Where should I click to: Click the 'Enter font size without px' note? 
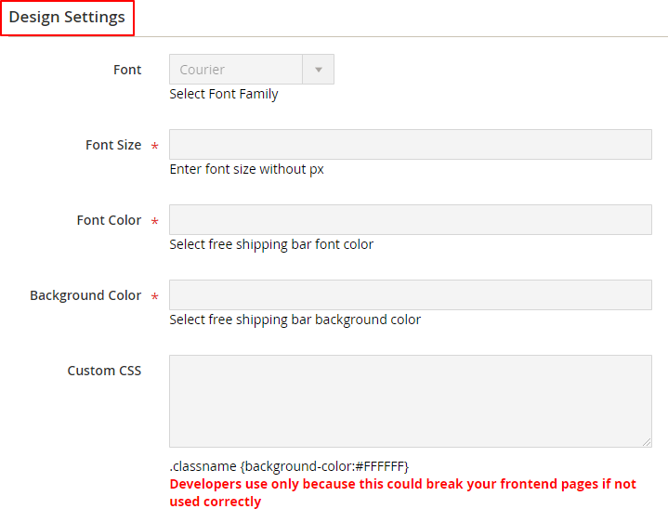coord(246,169)
